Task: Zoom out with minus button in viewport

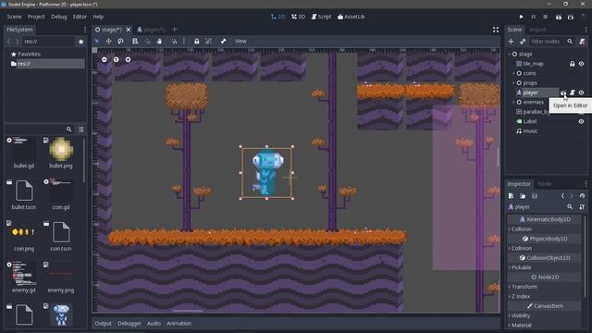Action: point(105,59)
